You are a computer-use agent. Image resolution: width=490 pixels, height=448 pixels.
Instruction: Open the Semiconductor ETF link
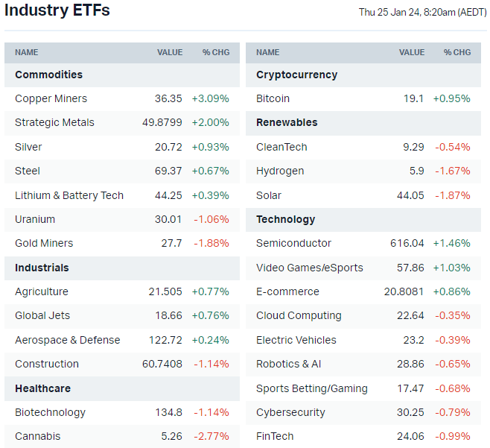(x=293, y=243)
